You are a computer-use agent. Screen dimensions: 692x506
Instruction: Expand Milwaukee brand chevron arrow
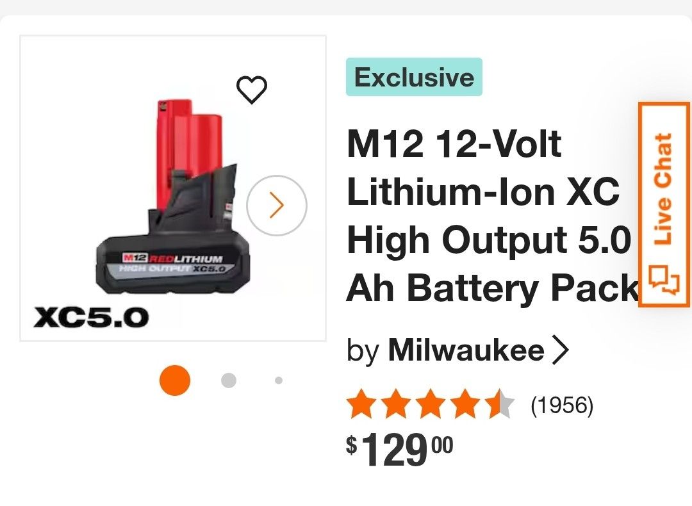561,350
